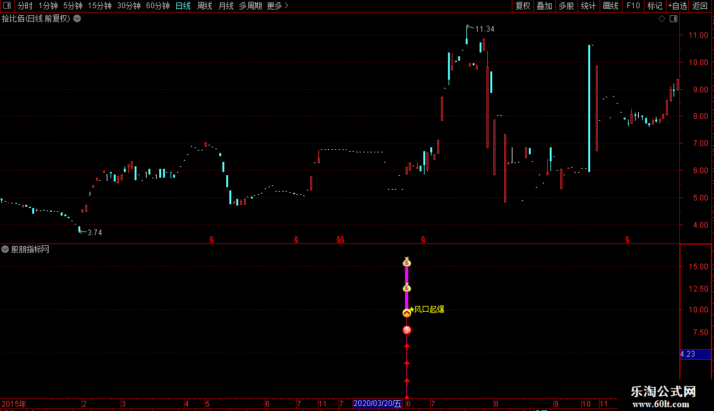Click the orange up-arrow 风口起爆 icon
Image resolution: width=714 pixels, height=411 pixels.
407,312
